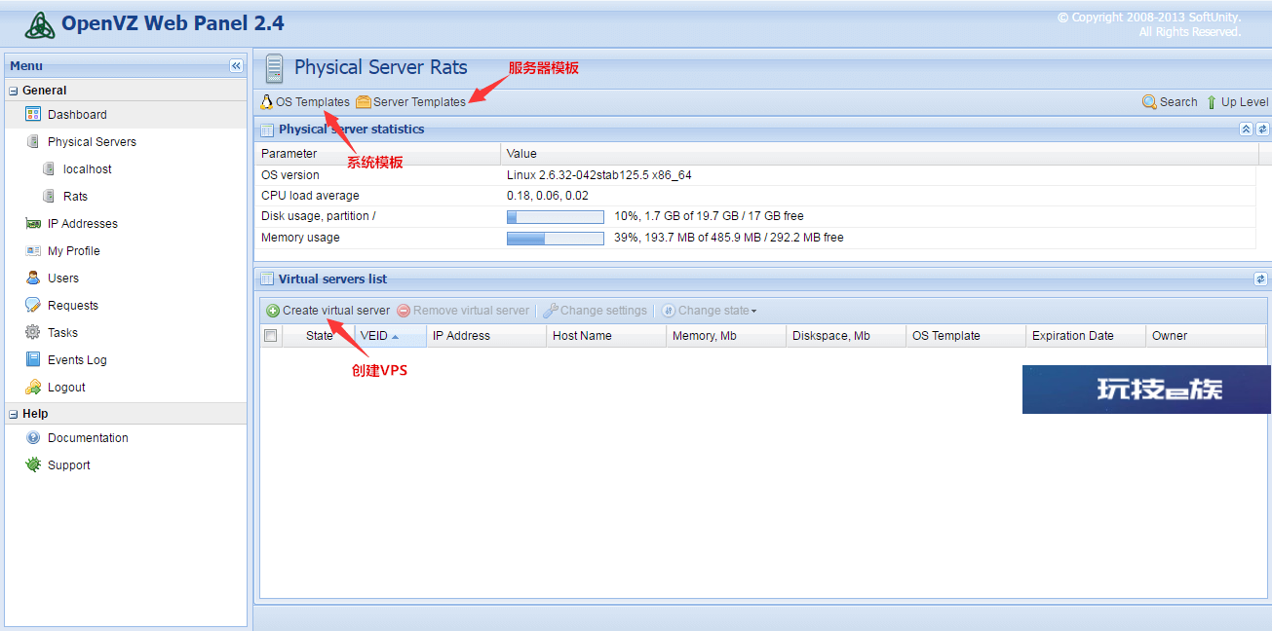Open Physical Servers in the menu

[x=92, y=141]
